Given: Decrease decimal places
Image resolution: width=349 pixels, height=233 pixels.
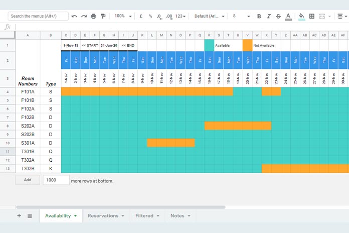Looking at the screenshot, I should [159, 17].
